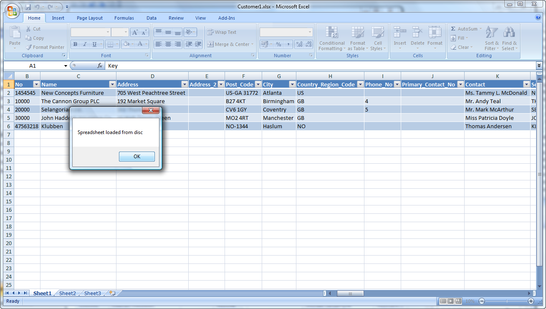Image resolution: width=546 pixels, height=309 pixels.
Task: Click the zoom slider control
Action: coord(506,301)
